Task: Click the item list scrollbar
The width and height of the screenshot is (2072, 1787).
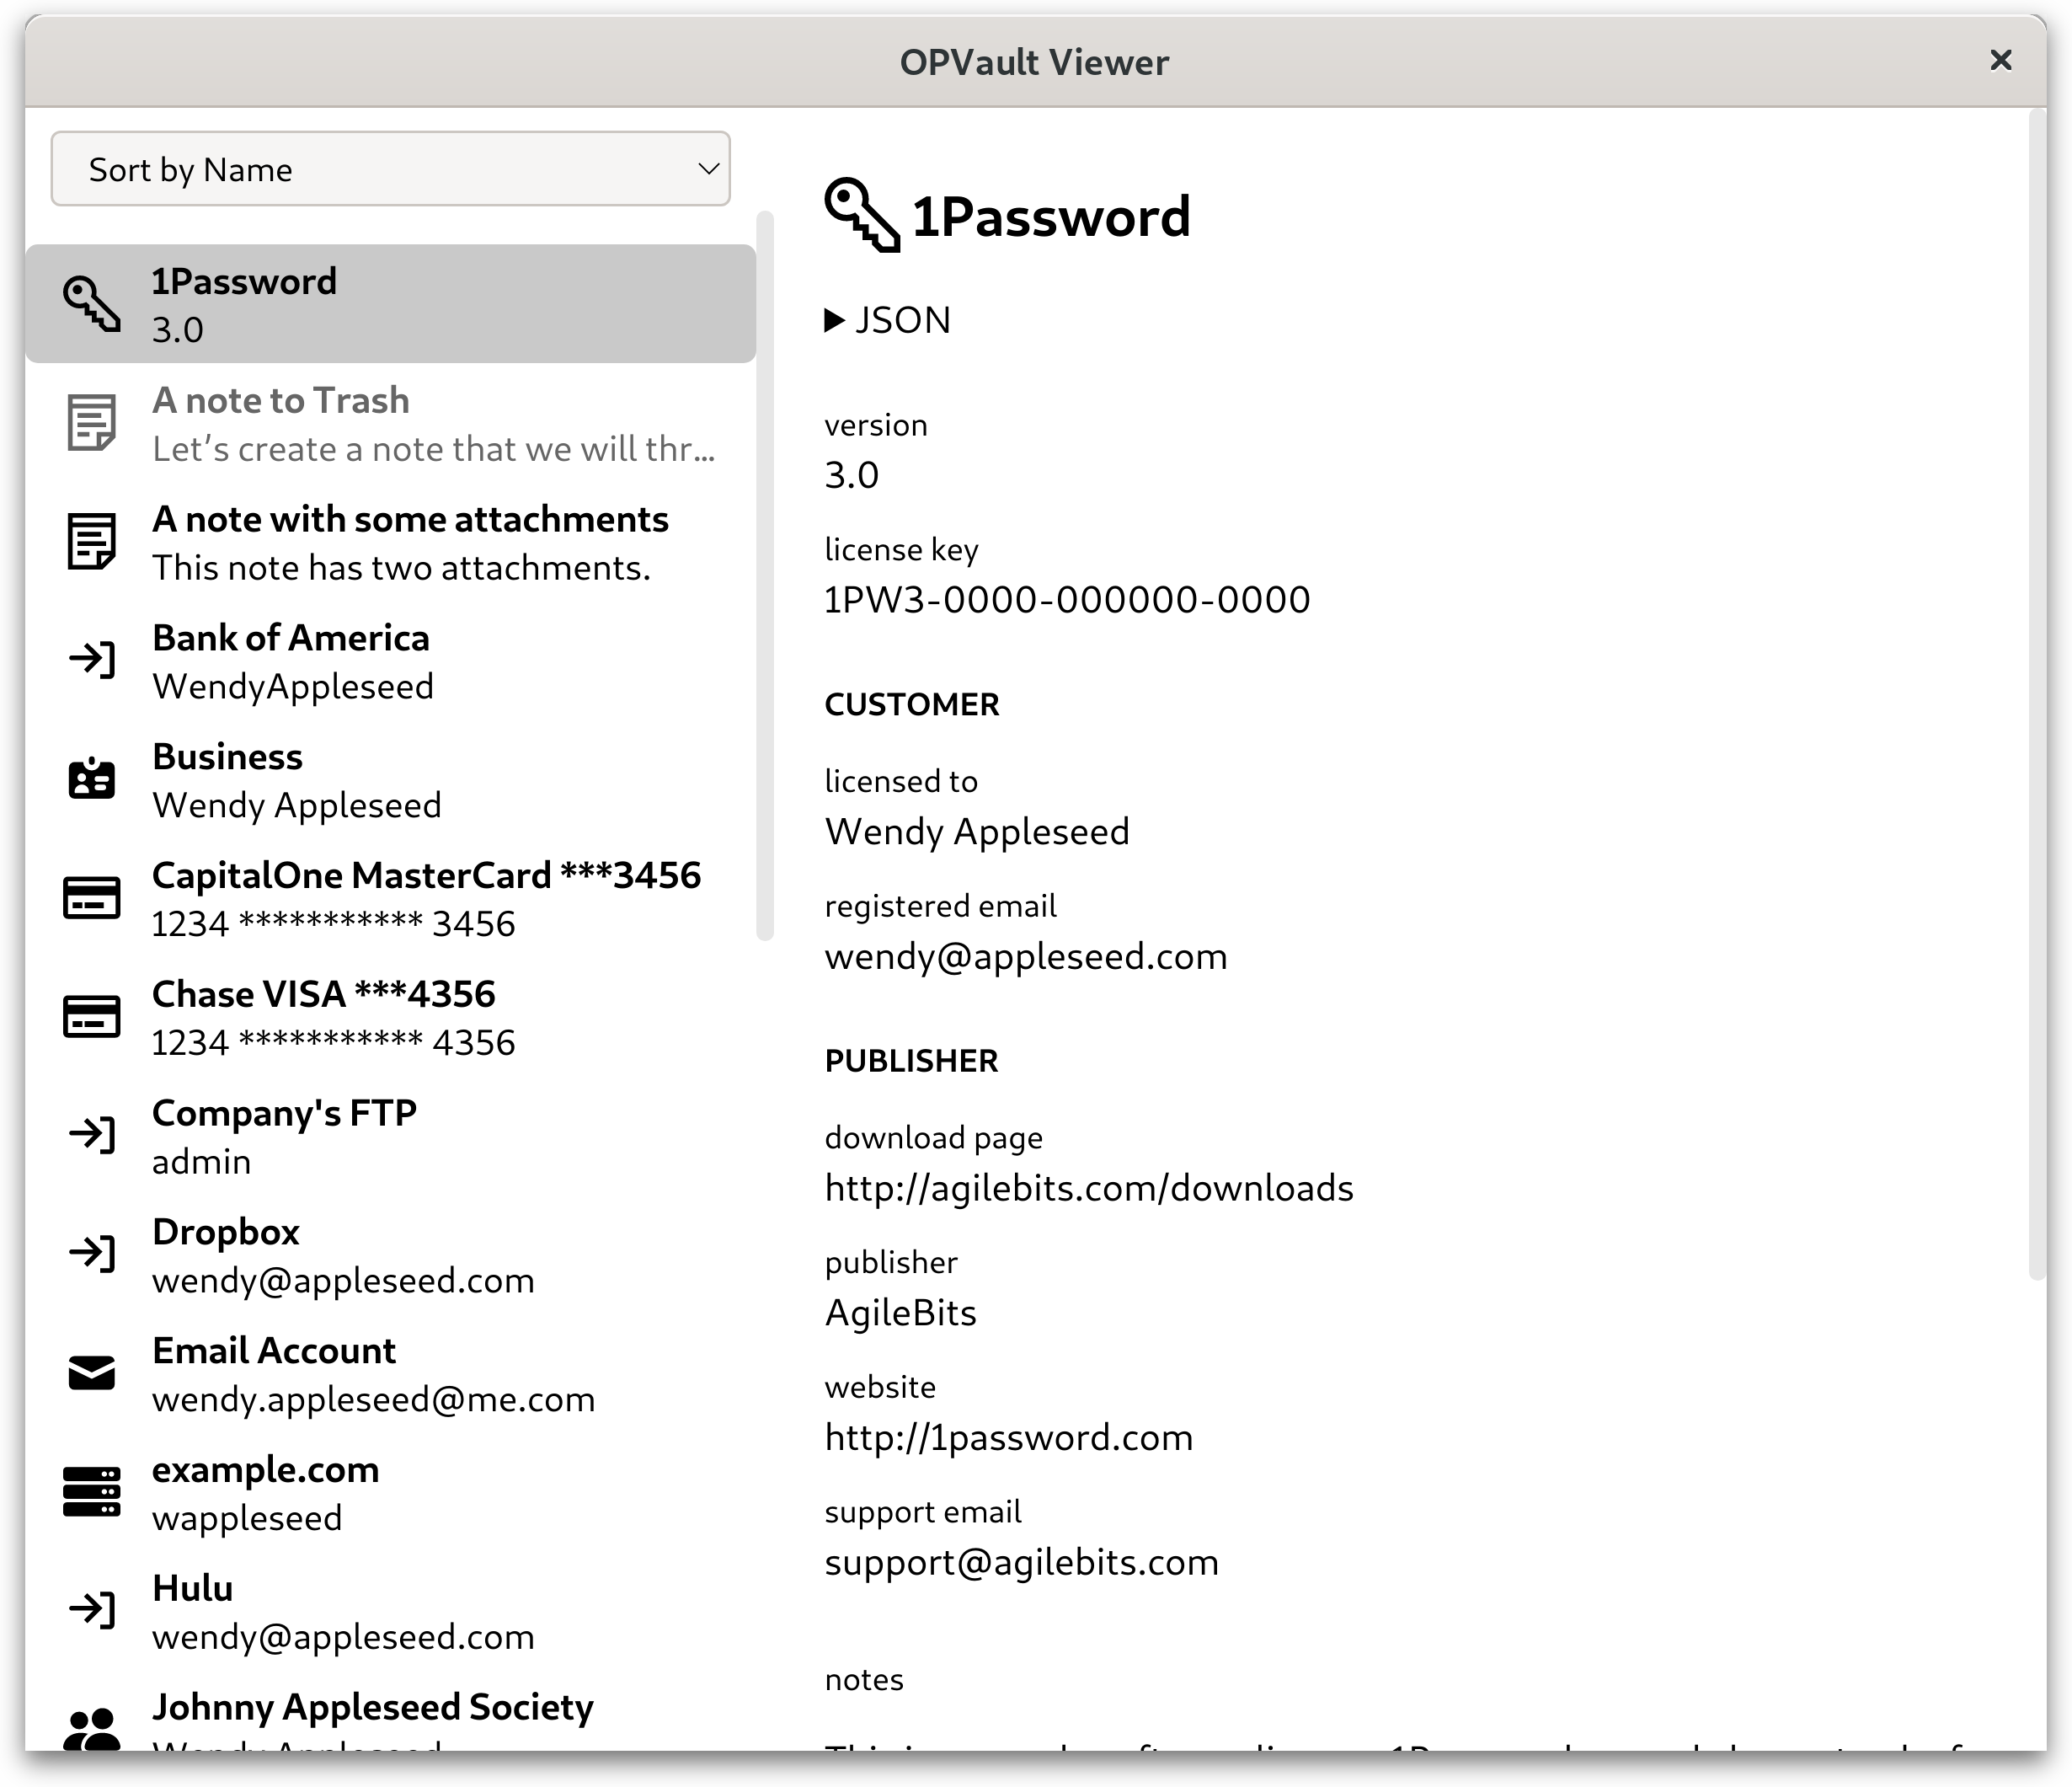Action: point(766,575)
